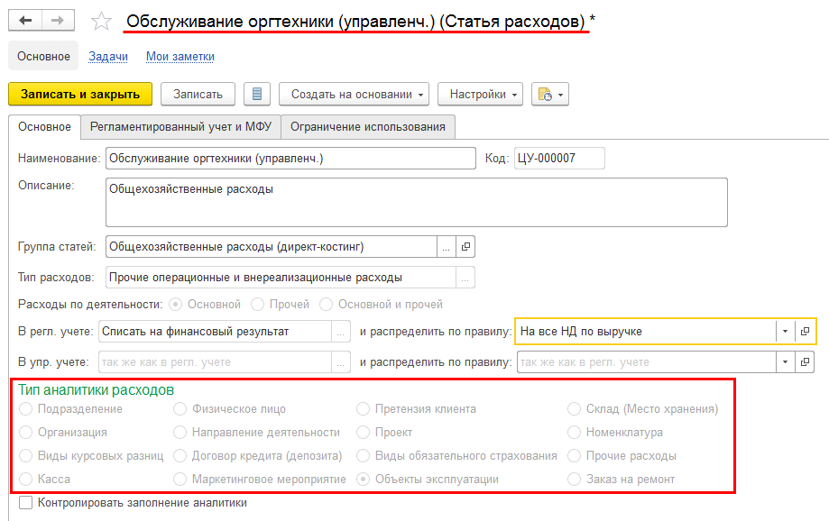This screenshot has width=829, height=521.
Task: Click ellipsis button in Группа статей field
Action: point(447,246)
